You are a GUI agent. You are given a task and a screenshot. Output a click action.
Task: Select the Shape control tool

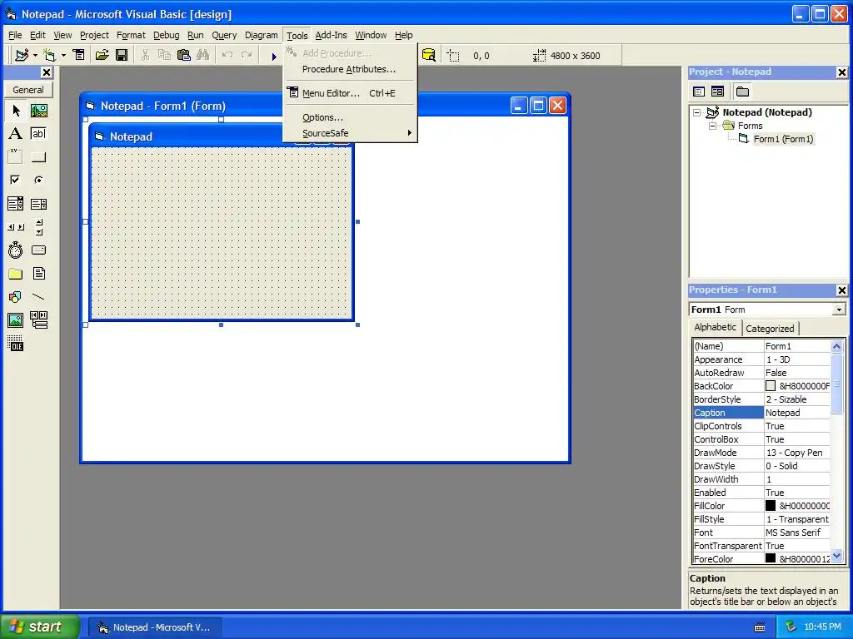click(x=15, y=297)
